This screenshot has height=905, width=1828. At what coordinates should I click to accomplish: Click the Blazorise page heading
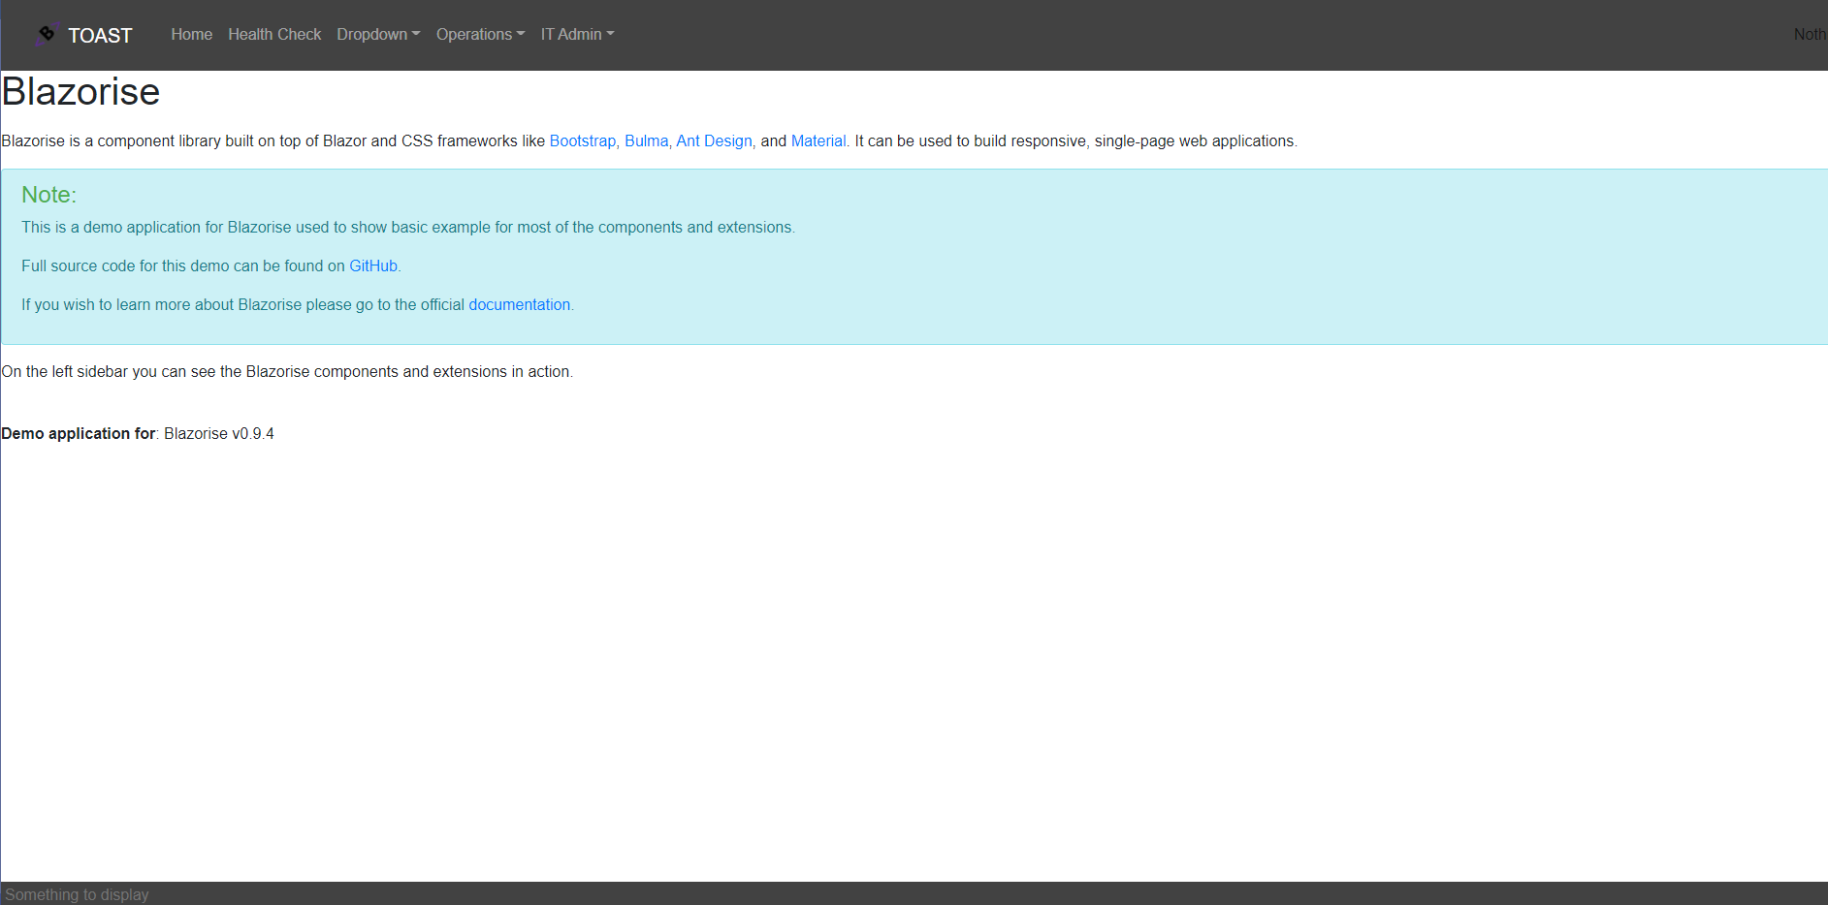click(80, 92)
